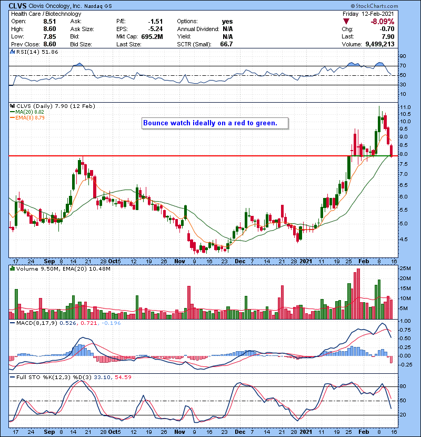421x437 pixels.
Task: Click the Mkt Cap value 695.2M
Action: (x=152, y=37)
